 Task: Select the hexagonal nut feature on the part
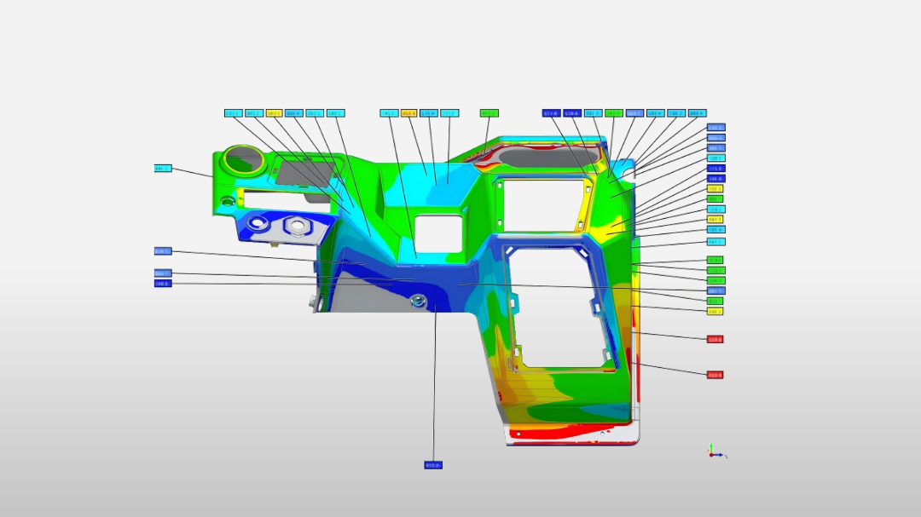click(x=295, y=225)
